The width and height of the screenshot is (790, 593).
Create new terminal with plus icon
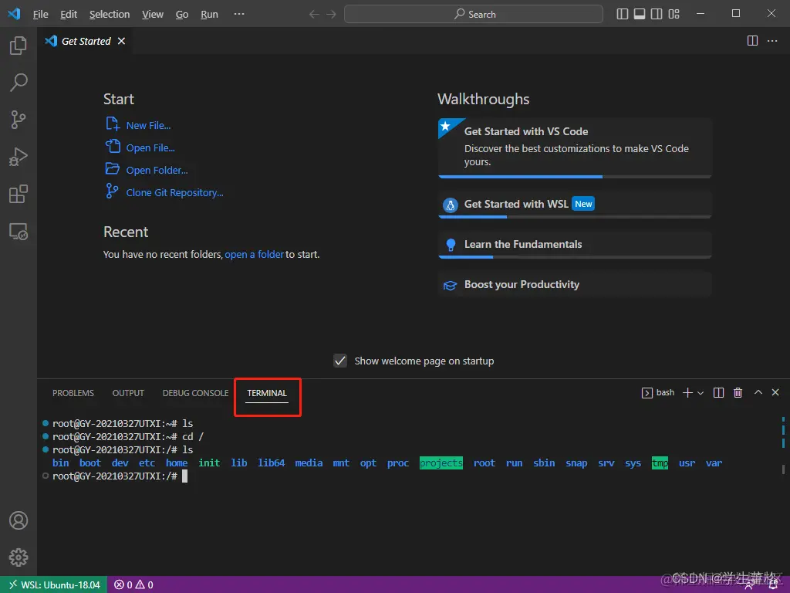click(x=687, y=392)
